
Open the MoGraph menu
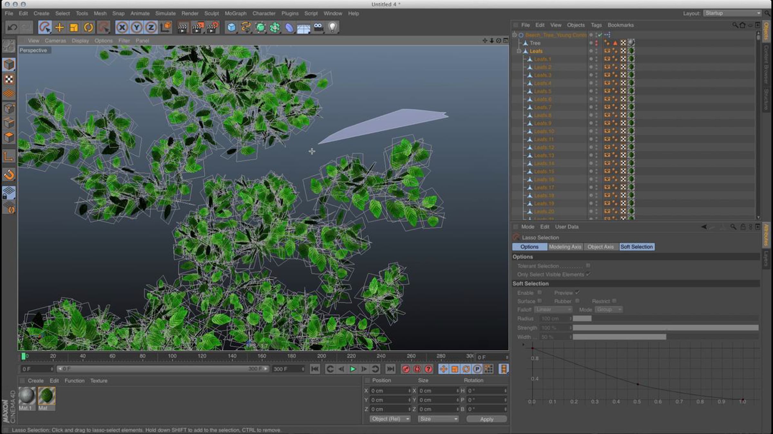pos(235,14)
